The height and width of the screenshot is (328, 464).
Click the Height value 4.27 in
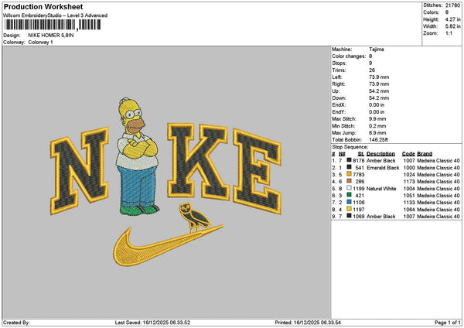[x=452, y=19]
